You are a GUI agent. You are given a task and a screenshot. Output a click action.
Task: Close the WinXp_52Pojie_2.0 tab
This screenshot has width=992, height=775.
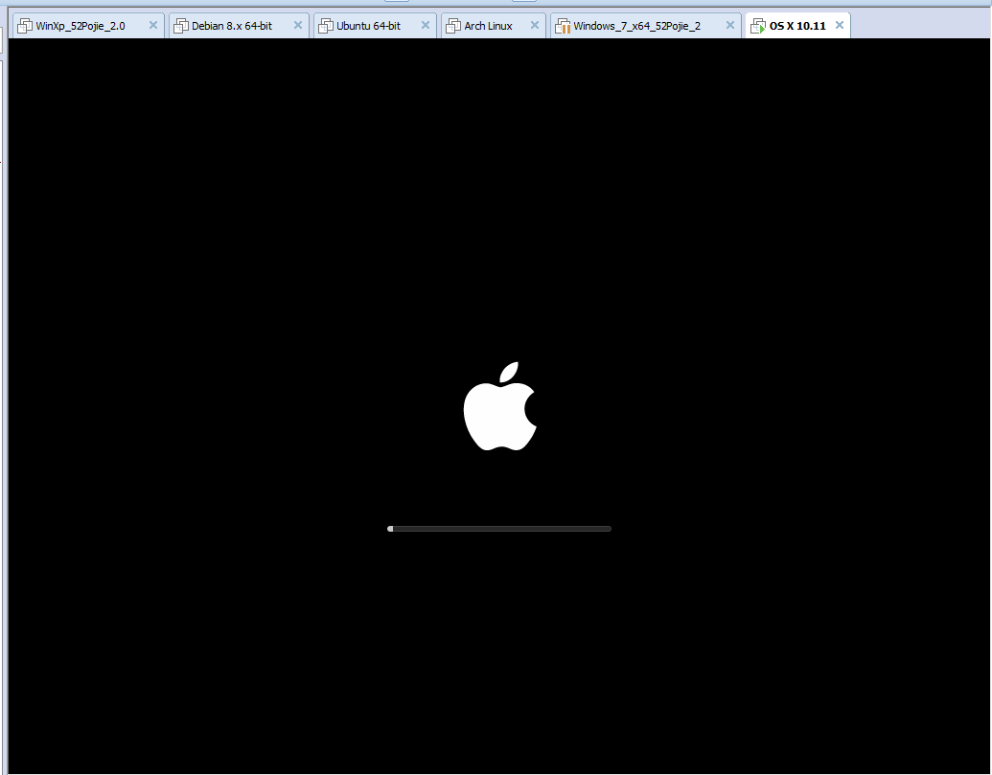pyautogui.click(x=152, y=26)
